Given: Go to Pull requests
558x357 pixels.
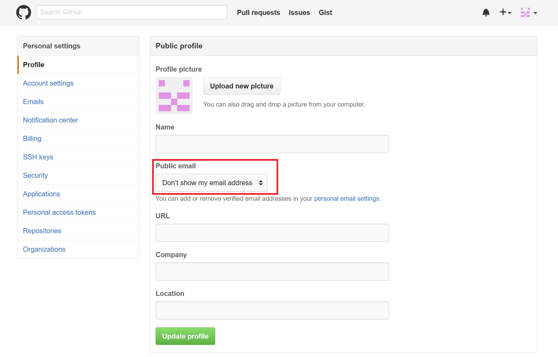Looking at the screenshot, I should [x=258, y=12].
